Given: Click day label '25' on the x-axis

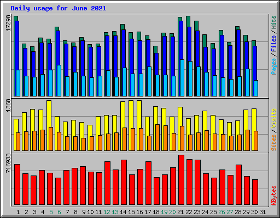Looking at the screenshot, I should [x=213, y=212].
